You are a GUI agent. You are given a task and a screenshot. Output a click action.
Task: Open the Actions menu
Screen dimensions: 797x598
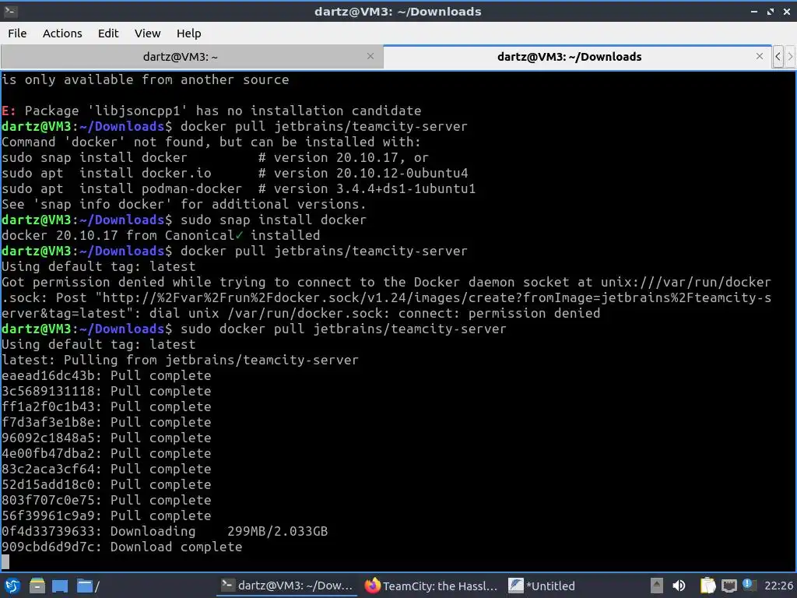62,33
